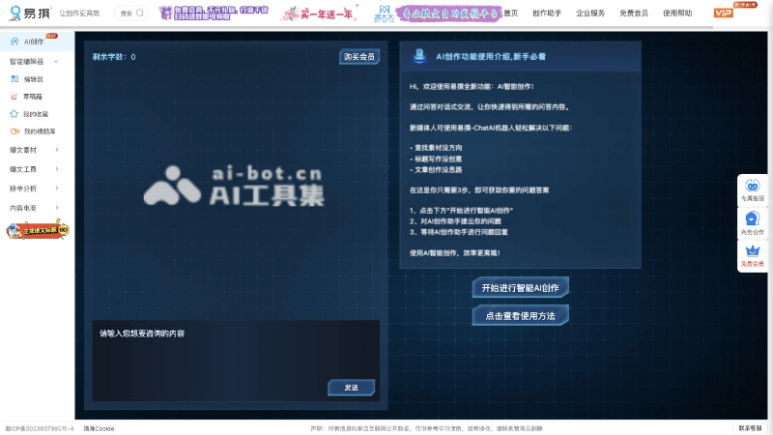Viewport: 773px width, 435px height.
Task: Click the 开始进行智能AI创作 button
Action: pos(520,287)
